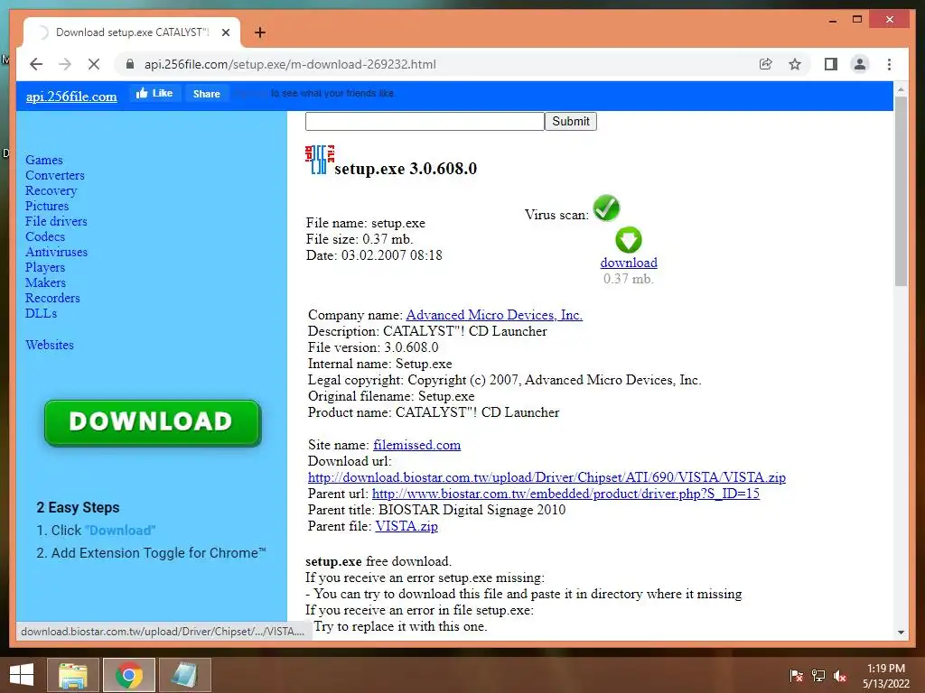This screenshot has width=925, height=693.
Task: Click the Facebook Like button
Action: point(154,93)
